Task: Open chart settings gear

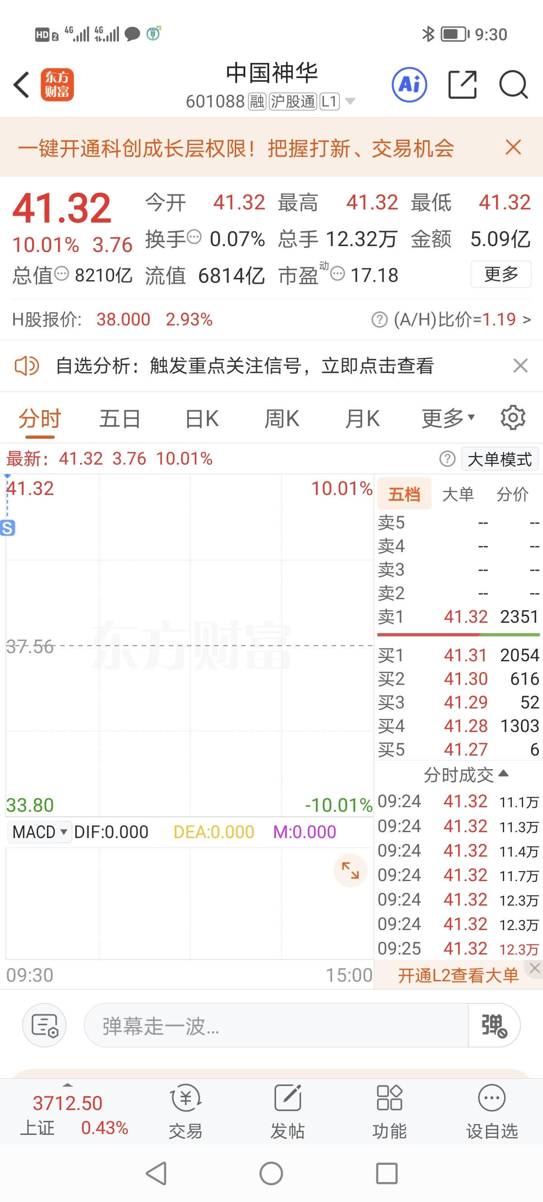Action: [513, 417]
